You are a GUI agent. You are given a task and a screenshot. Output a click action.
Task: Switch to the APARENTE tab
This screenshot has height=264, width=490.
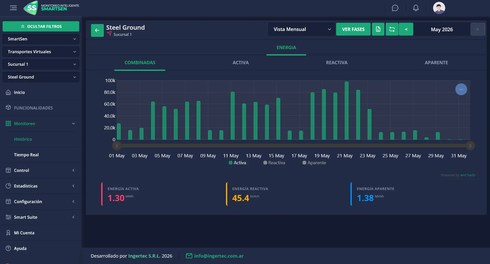(436, 63)
